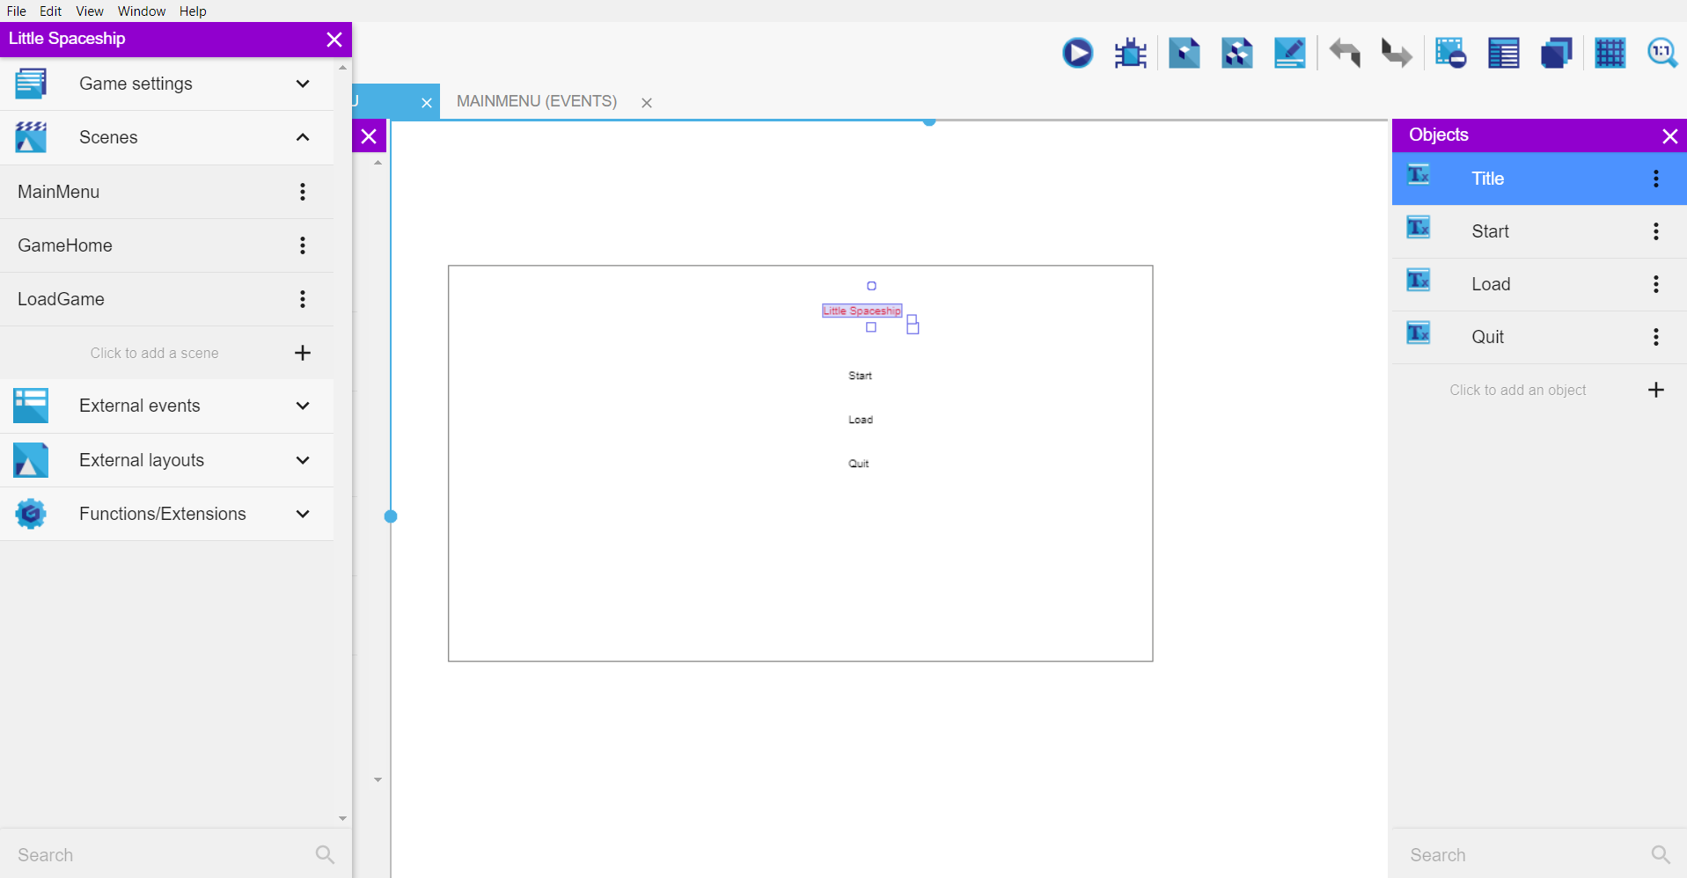Reset zoom to 1:1 magnifier

1662,54
